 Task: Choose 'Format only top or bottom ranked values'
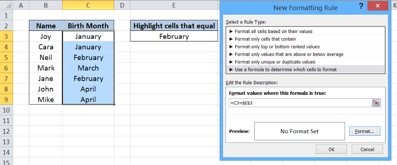point(305,47)
